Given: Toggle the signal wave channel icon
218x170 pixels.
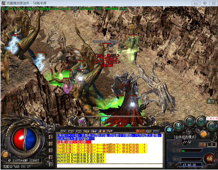Looking at the screenshot, I should [51, 165].
